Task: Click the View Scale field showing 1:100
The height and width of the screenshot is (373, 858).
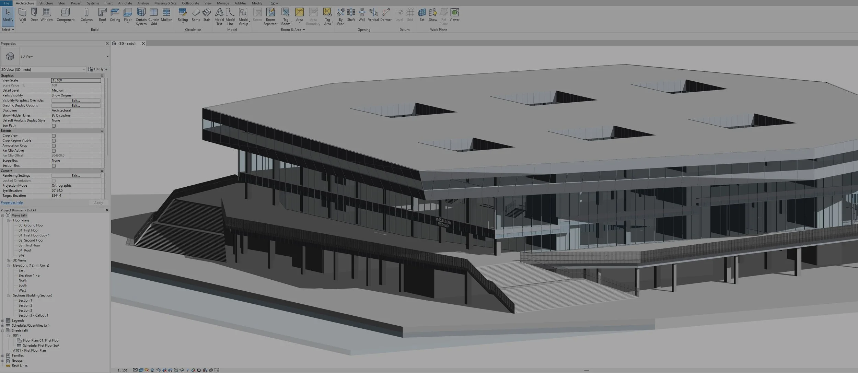Action: click(76, 80)
